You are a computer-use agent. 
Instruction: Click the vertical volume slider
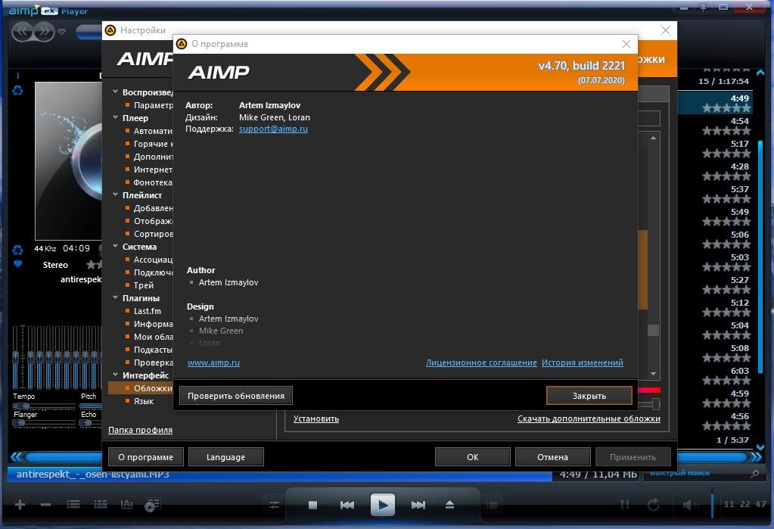(x=712, y=504)
